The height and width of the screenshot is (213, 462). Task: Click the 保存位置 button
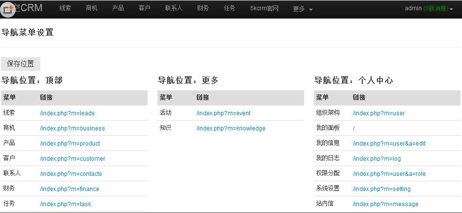coord(21,64)
